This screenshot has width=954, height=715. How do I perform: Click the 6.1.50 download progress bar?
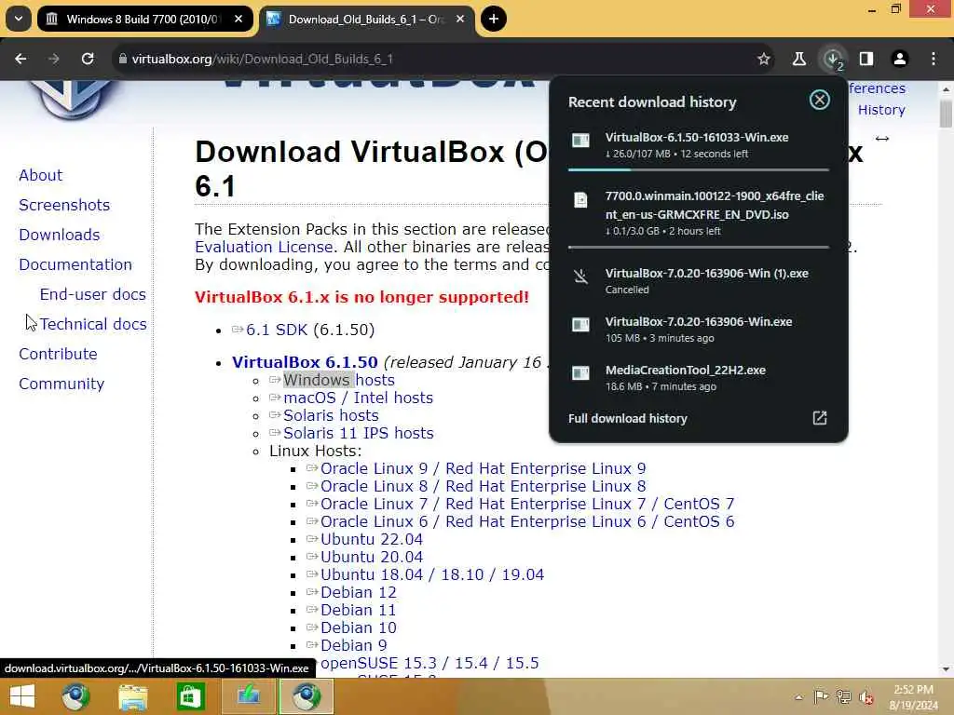pos(699,169)
